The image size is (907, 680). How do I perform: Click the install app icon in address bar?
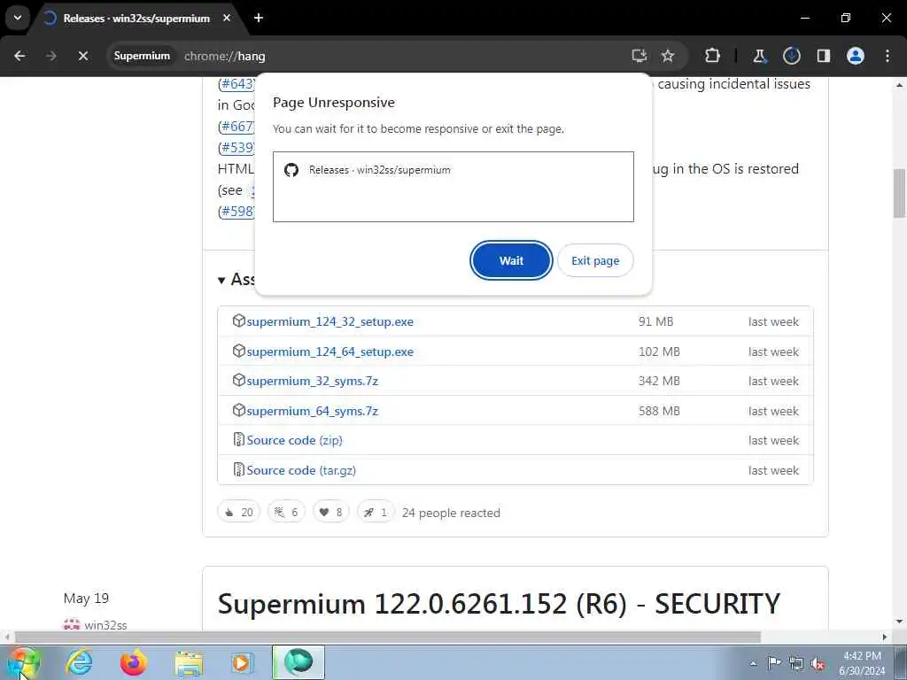click(x=640, y=56)
